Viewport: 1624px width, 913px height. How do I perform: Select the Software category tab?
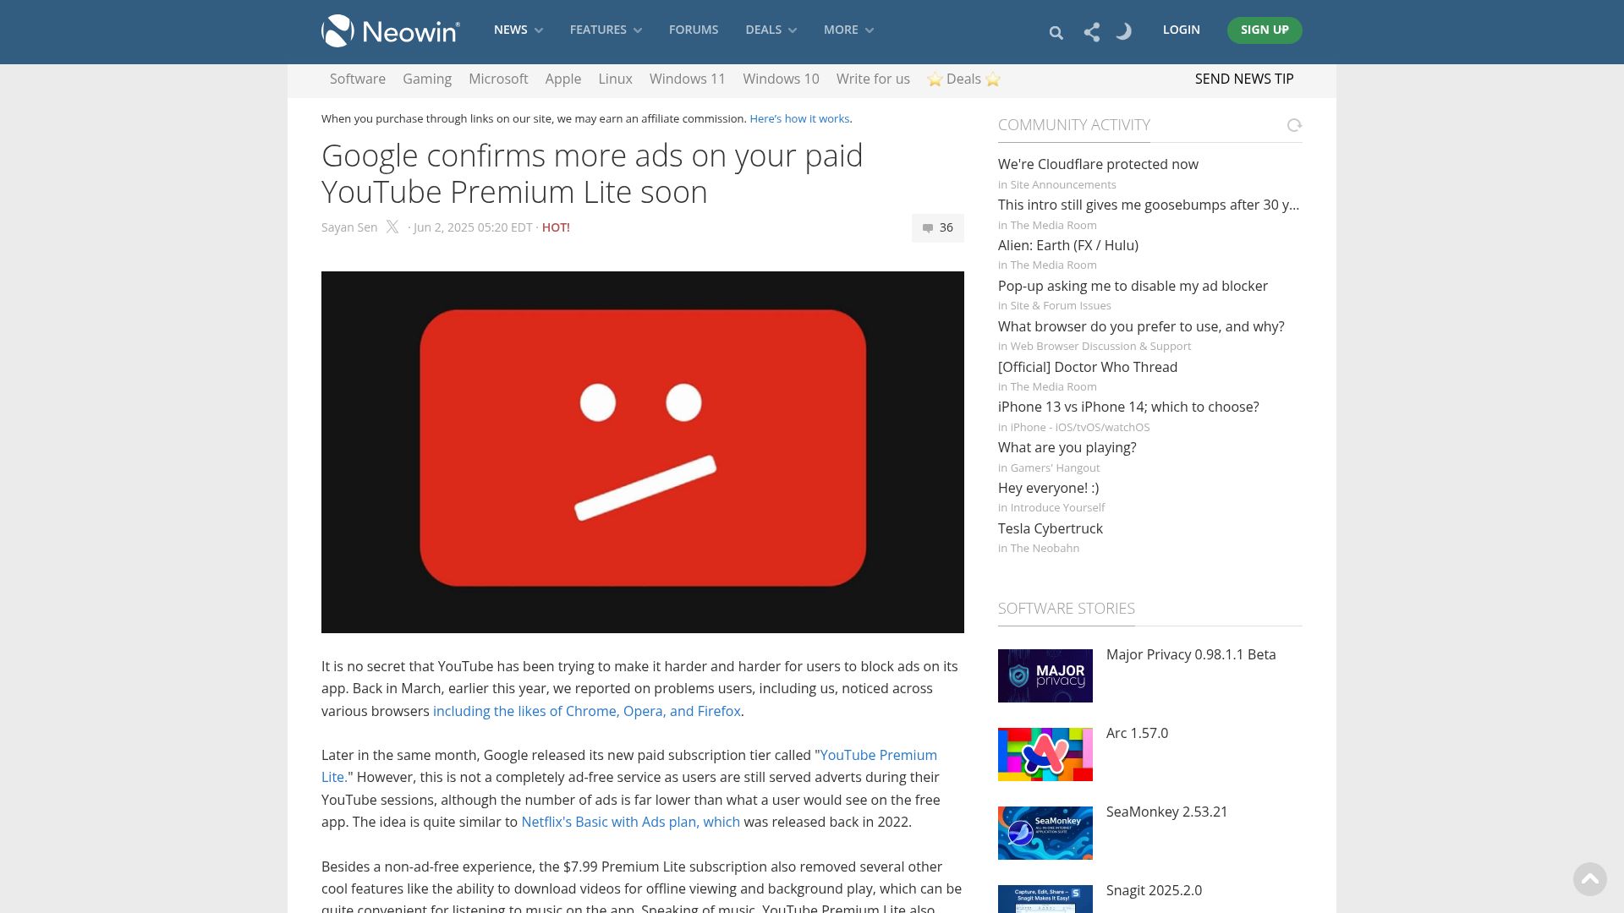358,79
